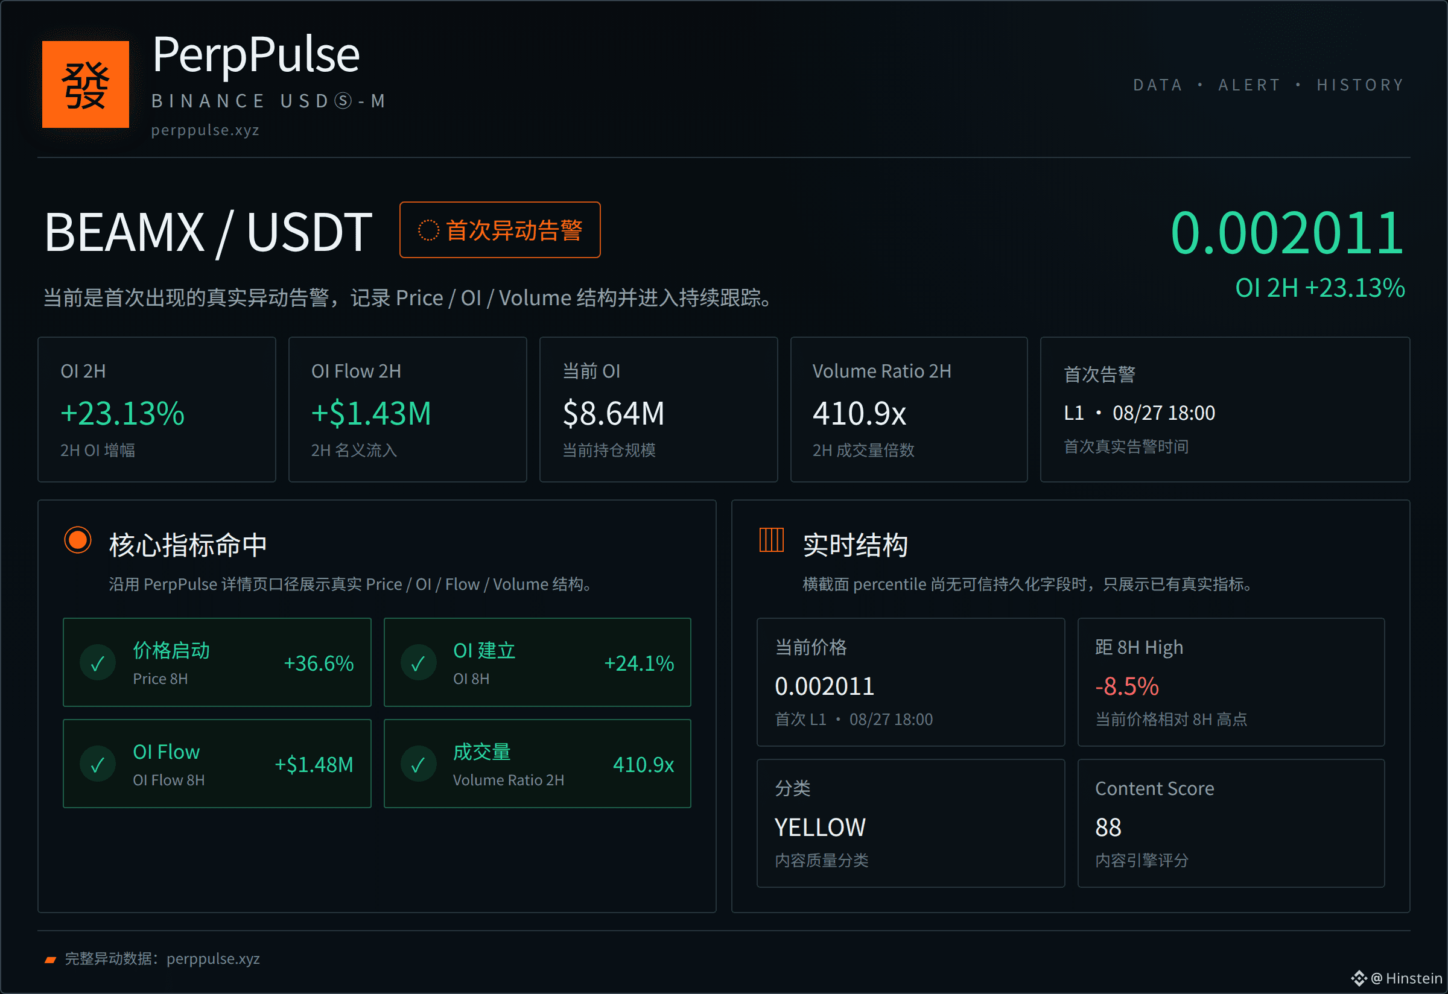Click the small orange footer marker icon
The width and height of the screenshot is (1448, 994).
(51, 960)
